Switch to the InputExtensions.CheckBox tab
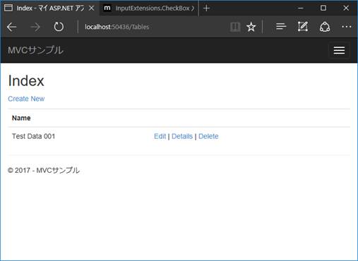Image resolution: width=358 pixels, height=261 pixels. point(149,8)
